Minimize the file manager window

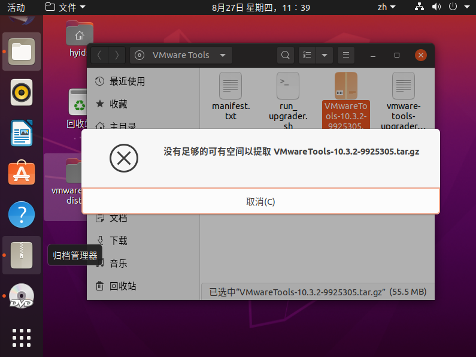coord(373,55)
